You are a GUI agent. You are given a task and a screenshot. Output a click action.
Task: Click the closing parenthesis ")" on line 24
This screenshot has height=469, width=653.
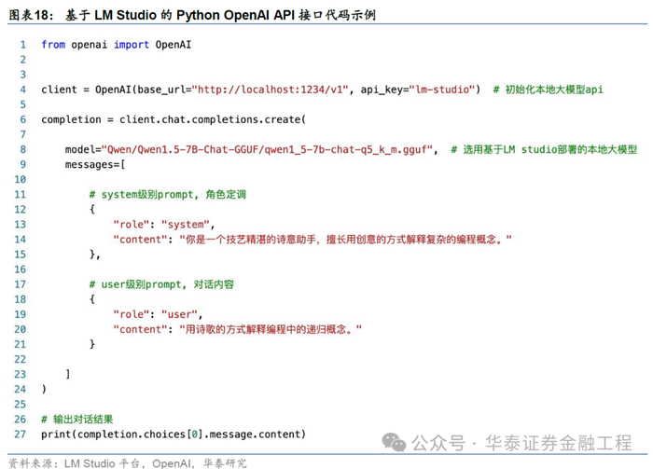point(44,389)
